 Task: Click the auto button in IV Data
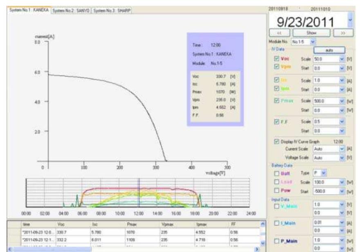point(329,50)
